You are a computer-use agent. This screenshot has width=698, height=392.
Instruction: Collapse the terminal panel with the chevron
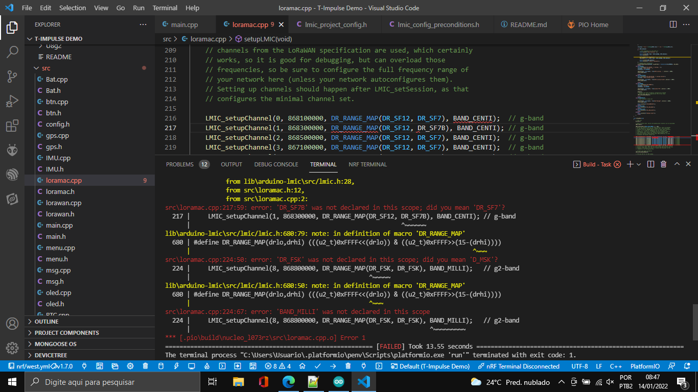pyautogui.click(x=677, y=164)
